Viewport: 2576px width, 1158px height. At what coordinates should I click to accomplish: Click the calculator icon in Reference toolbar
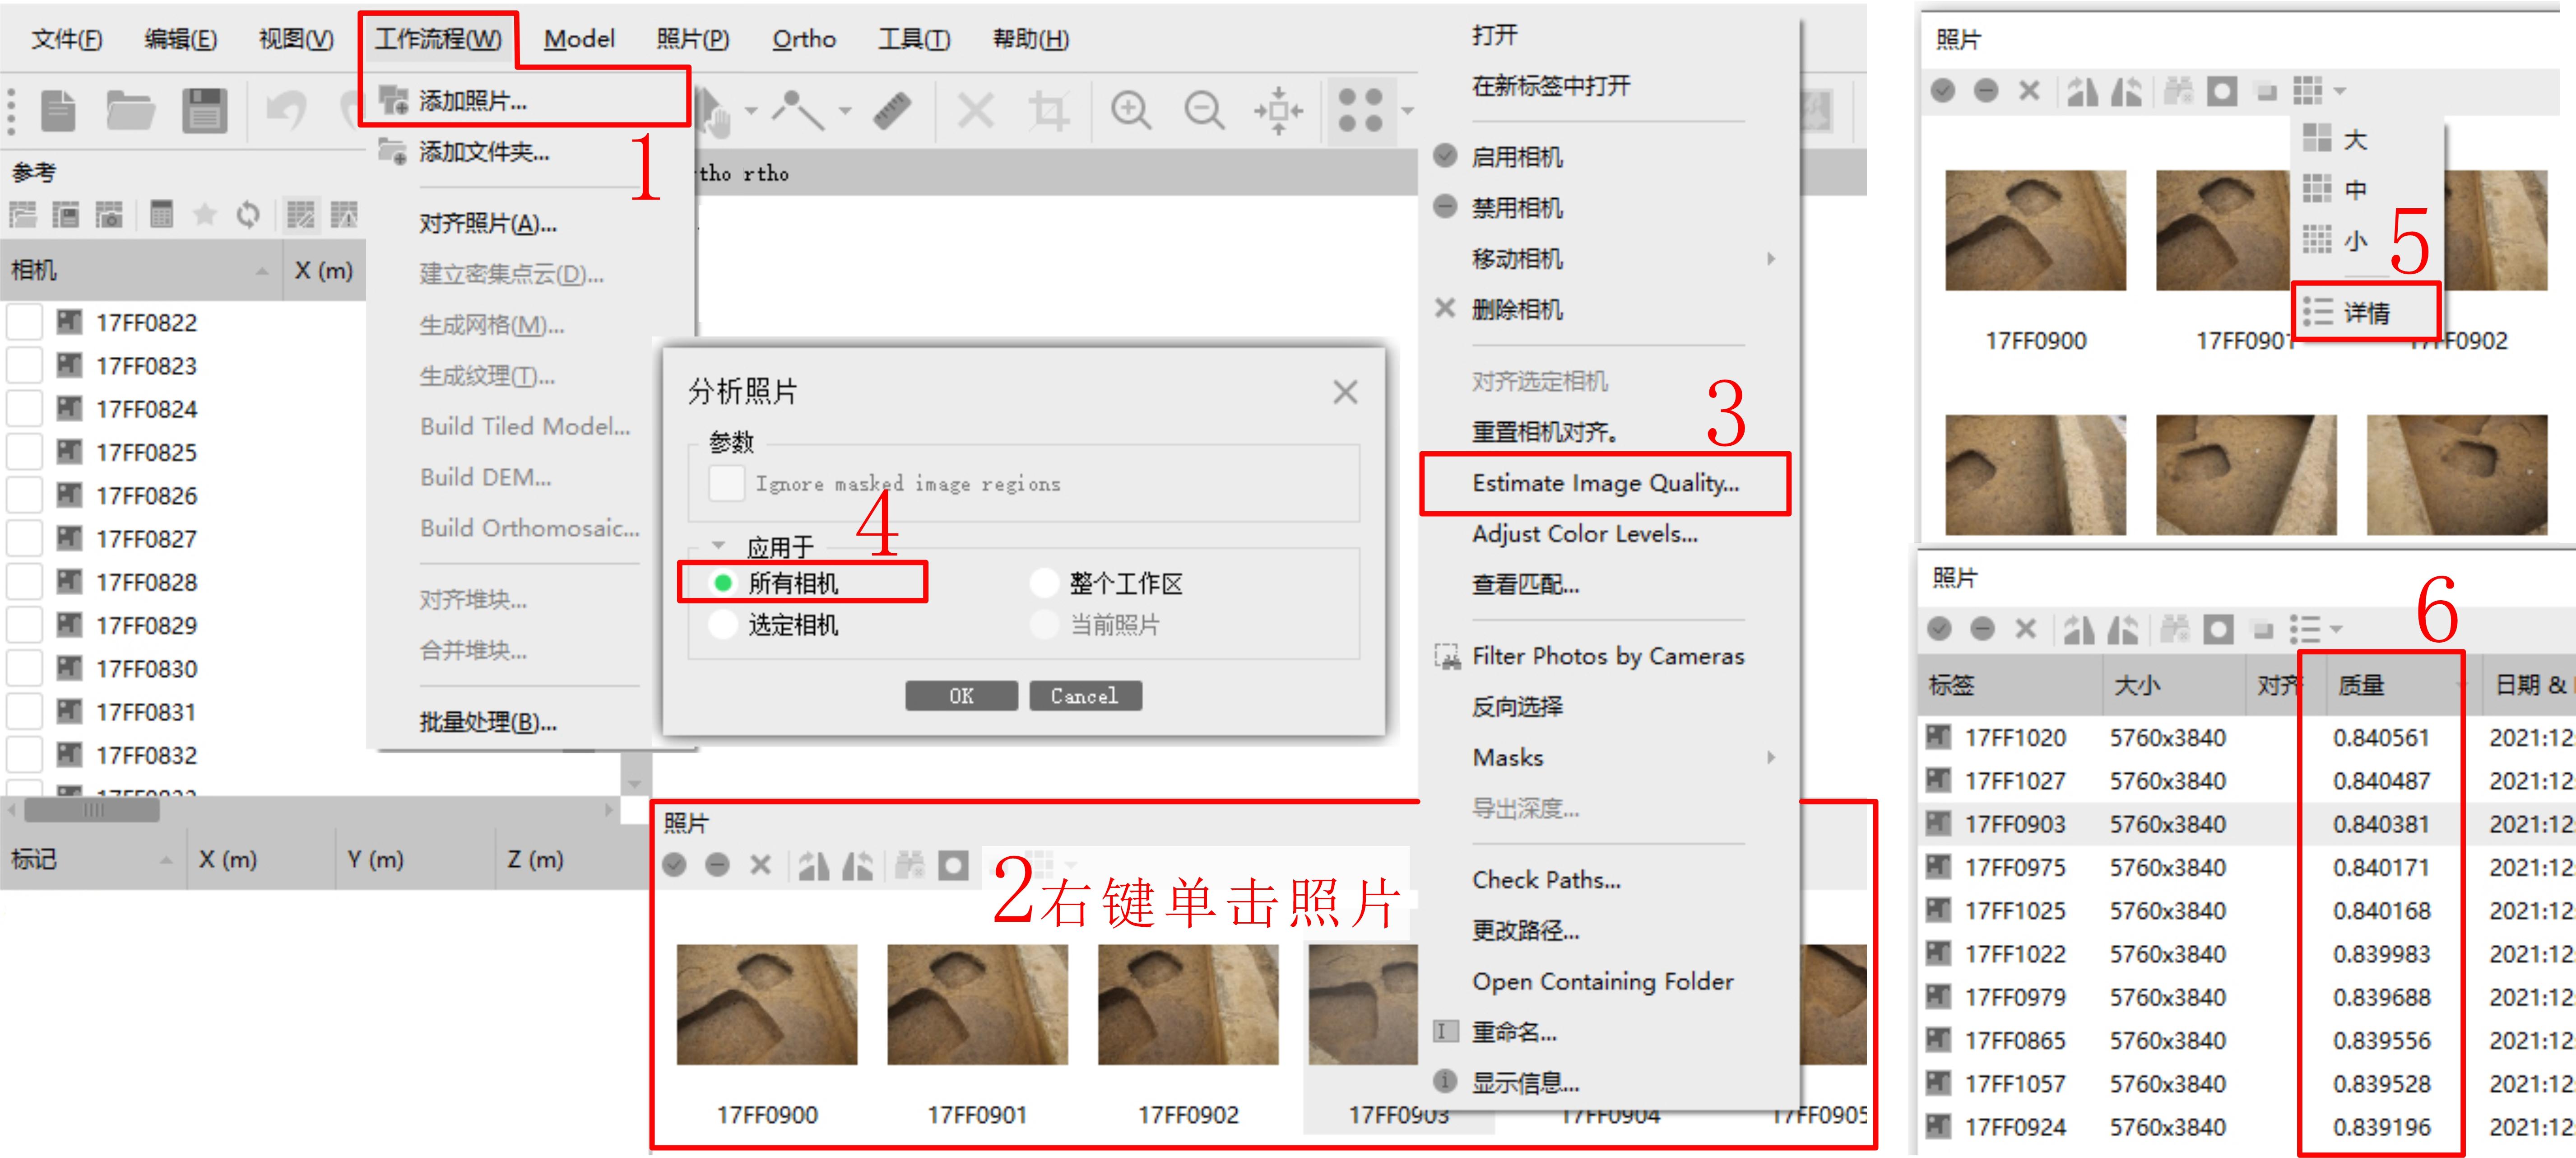click(x=161, y=214)
